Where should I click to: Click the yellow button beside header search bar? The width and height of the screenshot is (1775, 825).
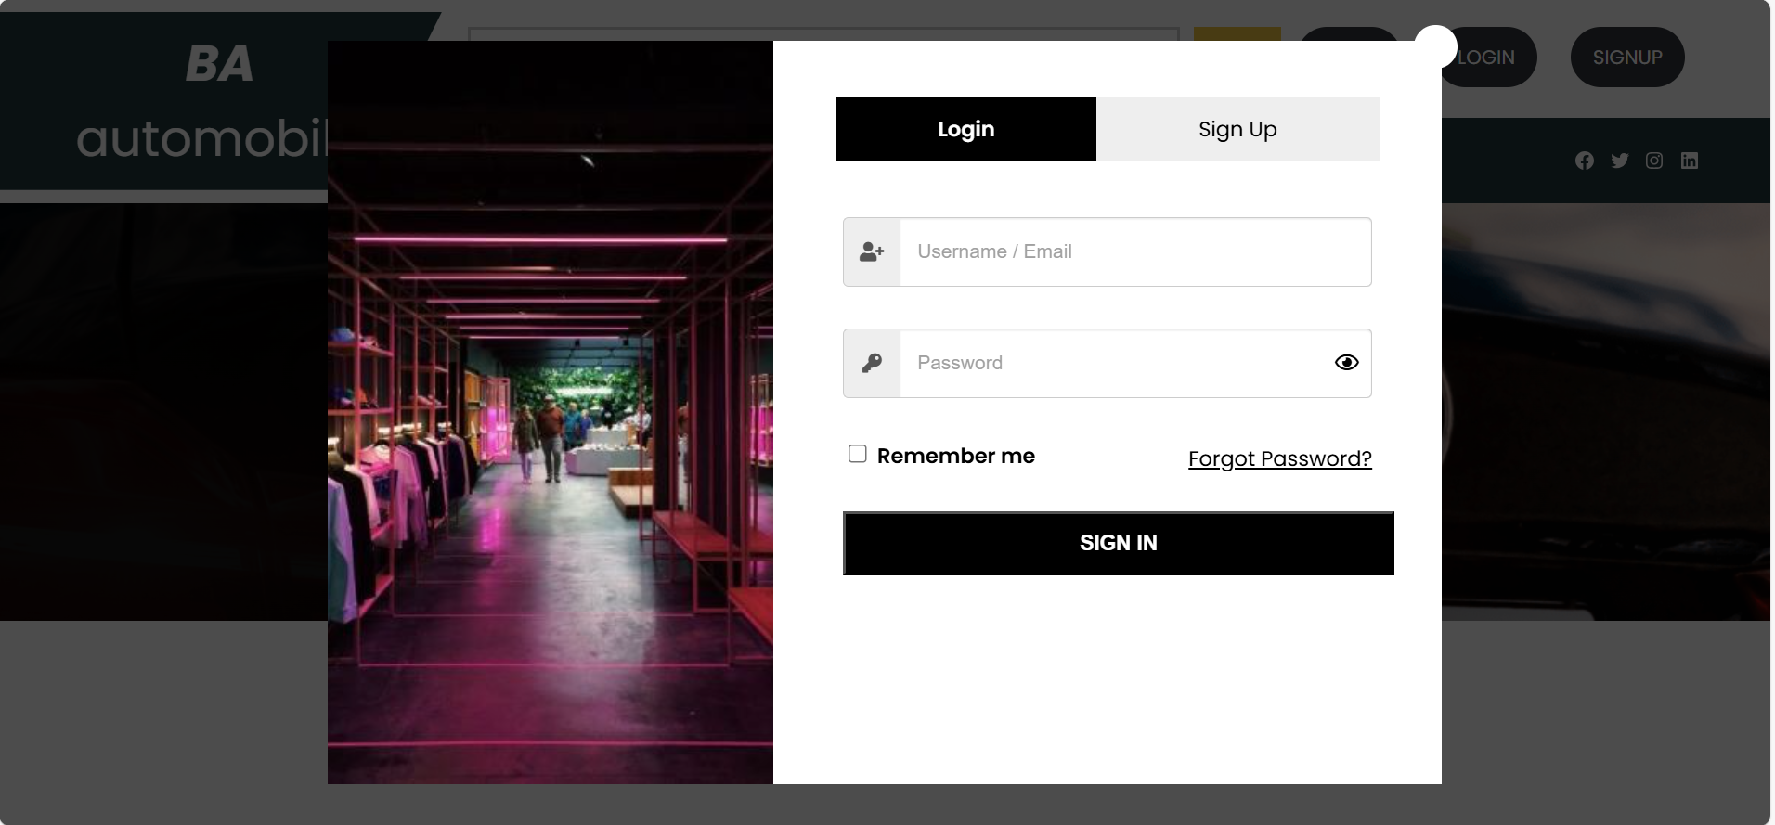[x=1237, y=33]
